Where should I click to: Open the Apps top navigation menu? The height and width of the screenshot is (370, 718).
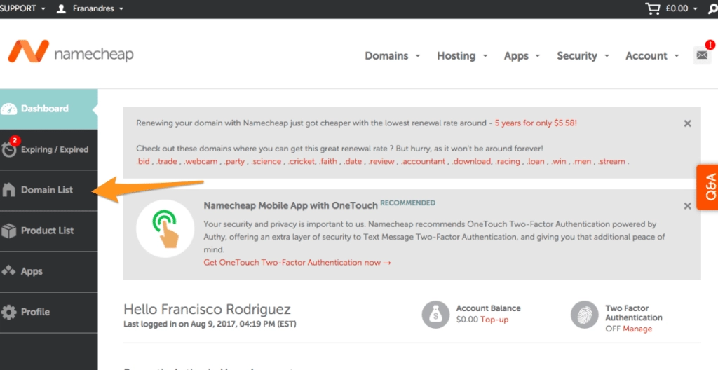click(522, 56)
